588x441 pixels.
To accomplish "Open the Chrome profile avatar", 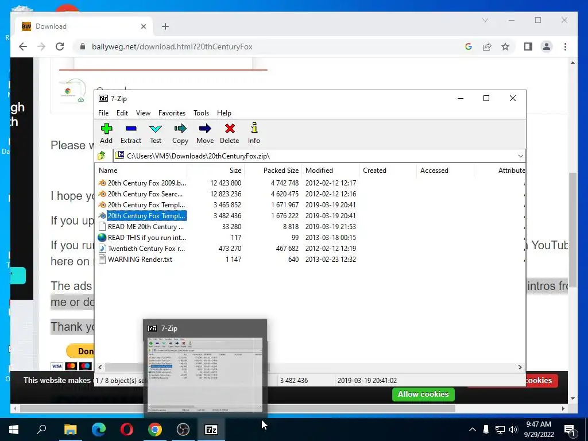I will [547, 47].
